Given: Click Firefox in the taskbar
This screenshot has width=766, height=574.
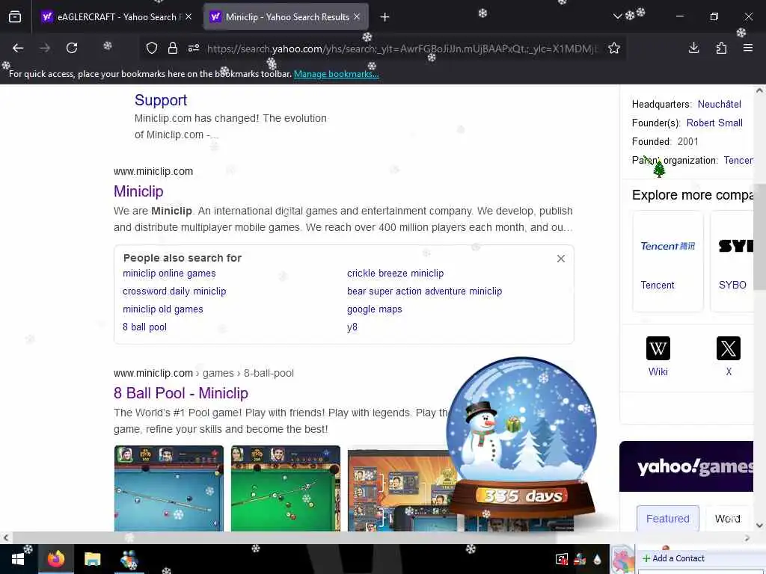Looking at the screenshot, I should click(x=55, y=559).
